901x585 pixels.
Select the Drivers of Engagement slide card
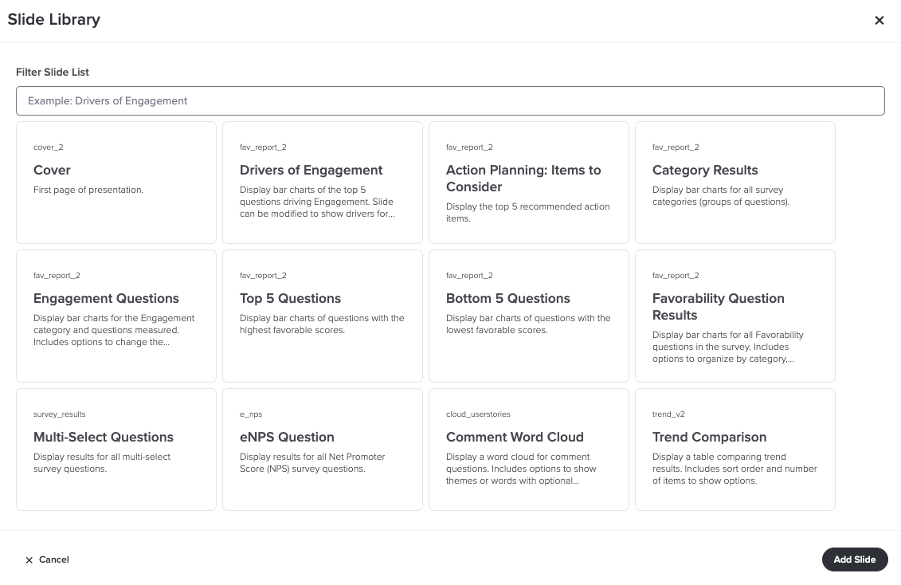[323, 183]
